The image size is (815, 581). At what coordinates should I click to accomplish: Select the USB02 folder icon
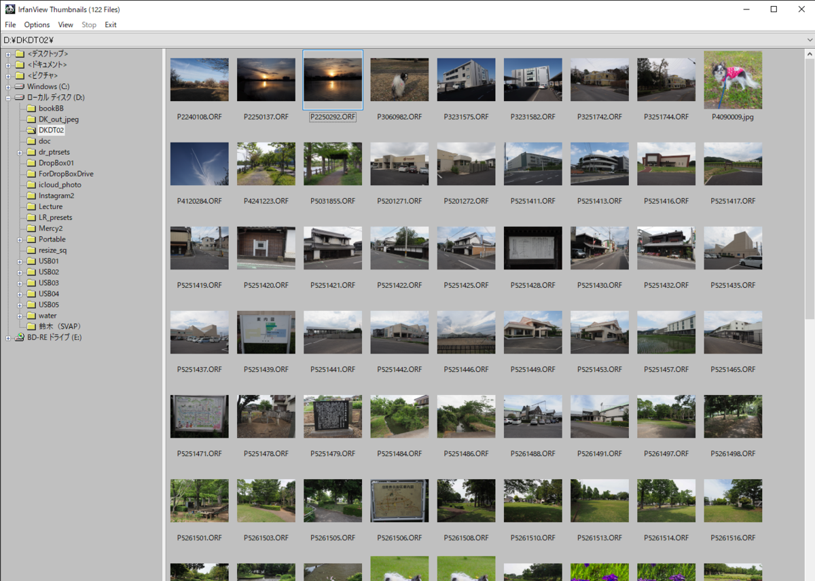click(x=31, y=271)
